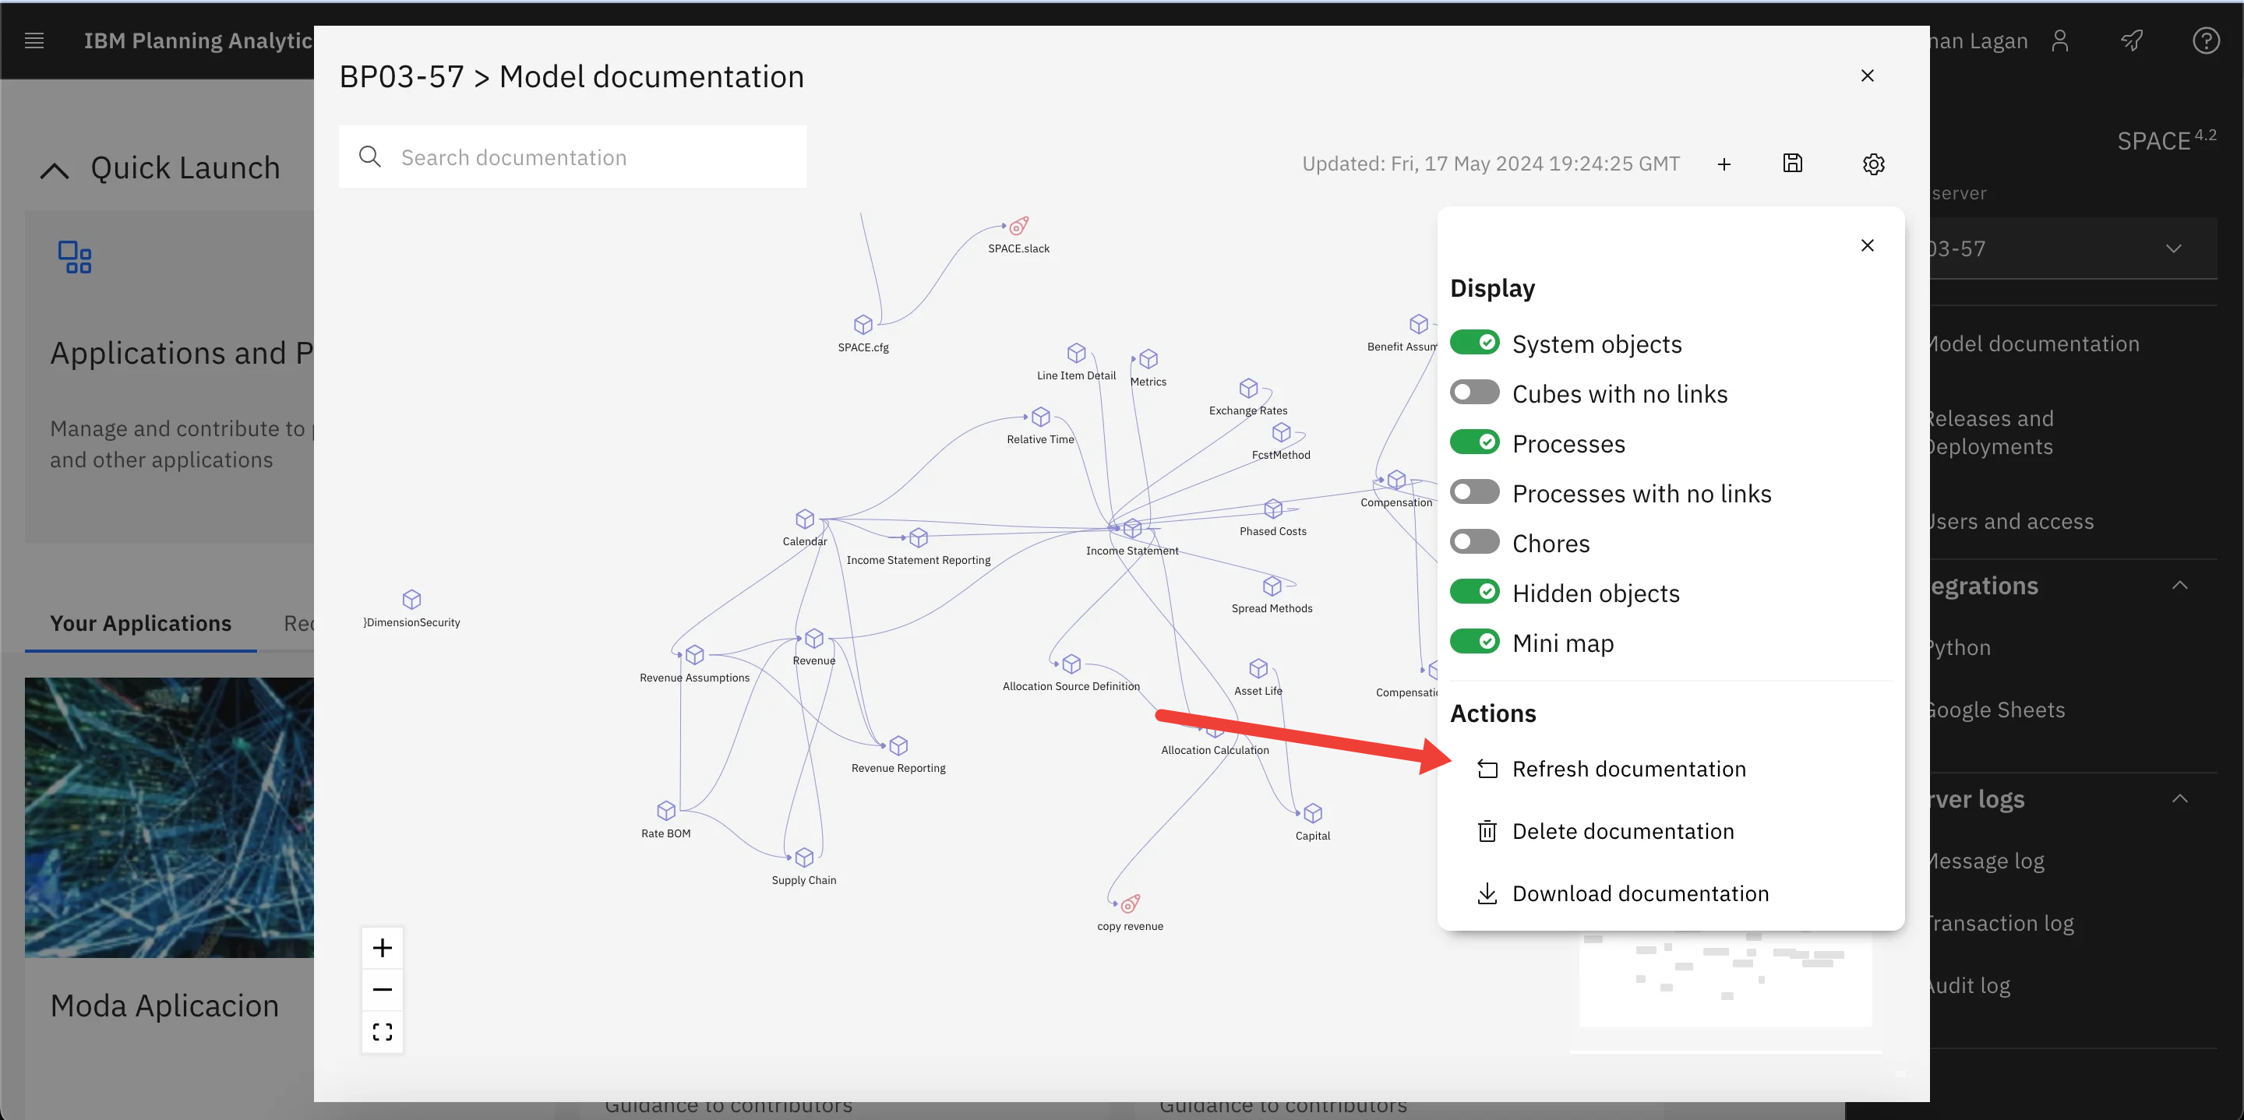Click the cube icon for Income Statement

(1132, 528)
